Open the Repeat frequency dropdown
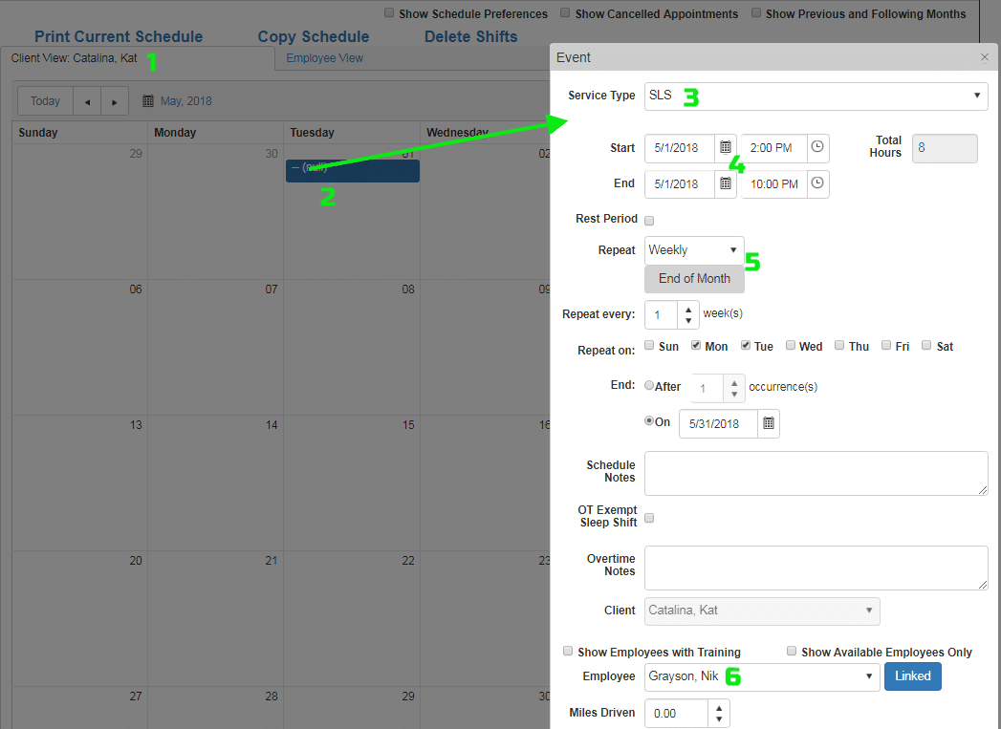 (x=693, y=249)
